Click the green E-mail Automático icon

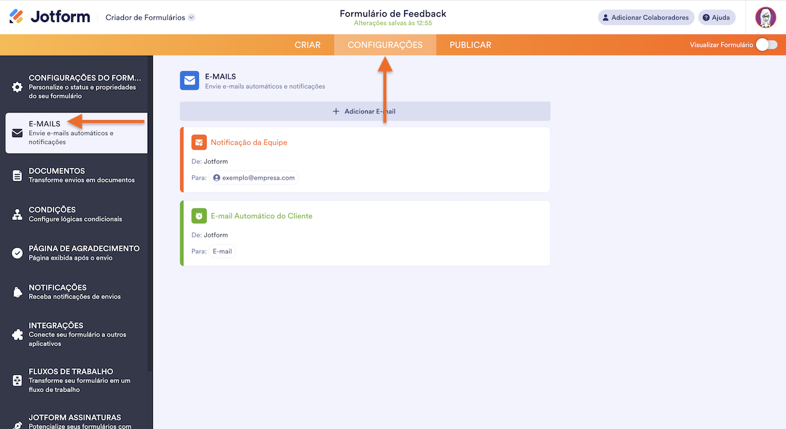tap(199, 216)
